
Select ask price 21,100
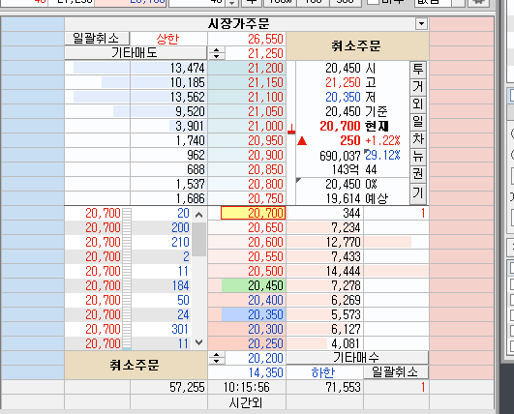(x=247, y=97)
